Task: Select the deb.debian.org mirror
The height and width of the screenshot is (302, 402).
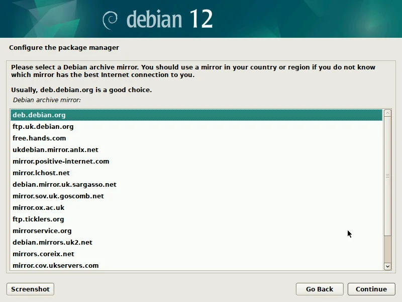Action: [x=196, y=115]
